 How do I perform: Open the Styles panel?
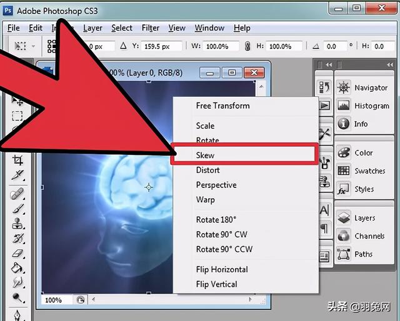tap(356, 189)
